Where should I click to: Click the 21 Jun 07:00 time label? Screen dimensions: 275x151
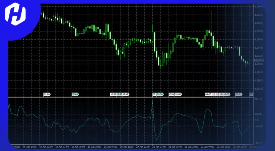click(159, 147)
